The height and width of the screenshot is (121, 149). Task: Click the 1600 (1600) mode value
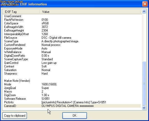pos(49,84)
